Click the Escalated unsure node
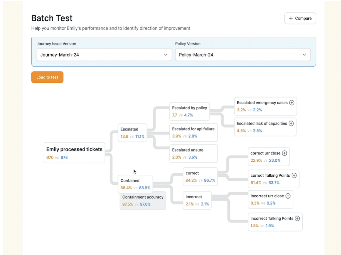341x255 pixels. pos(193,153)
